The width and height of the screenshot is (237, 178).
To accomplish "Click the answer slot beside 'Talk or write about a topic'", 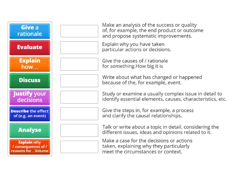I will click(x=79, y=130).
